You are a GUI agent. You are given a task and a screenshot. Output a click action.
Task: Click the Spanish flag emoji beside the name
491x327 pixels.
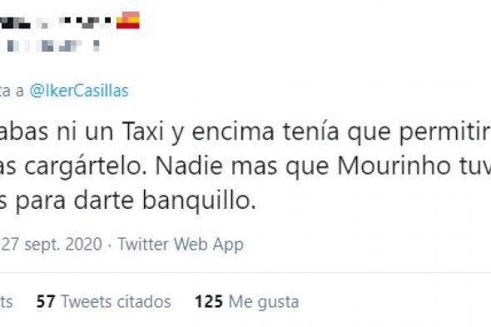tap(128, 20)
